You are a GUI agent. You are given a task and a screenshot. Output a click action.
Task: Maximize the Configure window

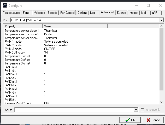click(x=148, y=5)
